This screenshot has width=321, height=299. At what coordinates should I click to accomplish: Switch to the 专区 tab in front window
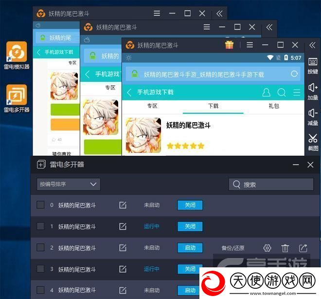pyautogui.click(x=152, y=106)
